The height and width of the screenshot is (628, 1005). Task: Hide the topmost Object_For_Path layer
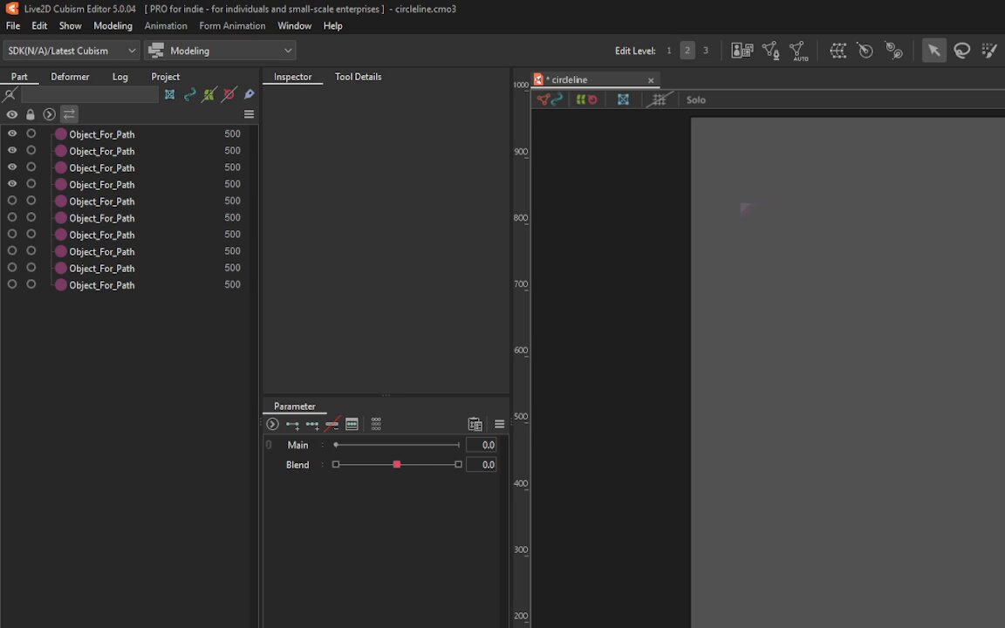pyautogui.click(x=12, y=134)
